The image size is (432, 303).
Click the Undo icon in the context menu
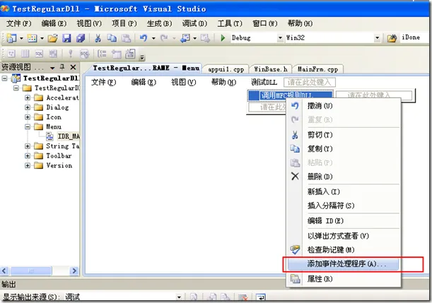(295, 106)
